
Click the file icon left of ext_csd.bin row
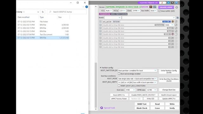click(x=100, y=22)
